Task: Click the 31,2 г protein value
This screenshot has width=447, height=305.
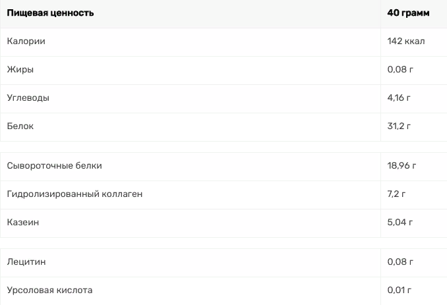Action: click(x=399, y=126)
